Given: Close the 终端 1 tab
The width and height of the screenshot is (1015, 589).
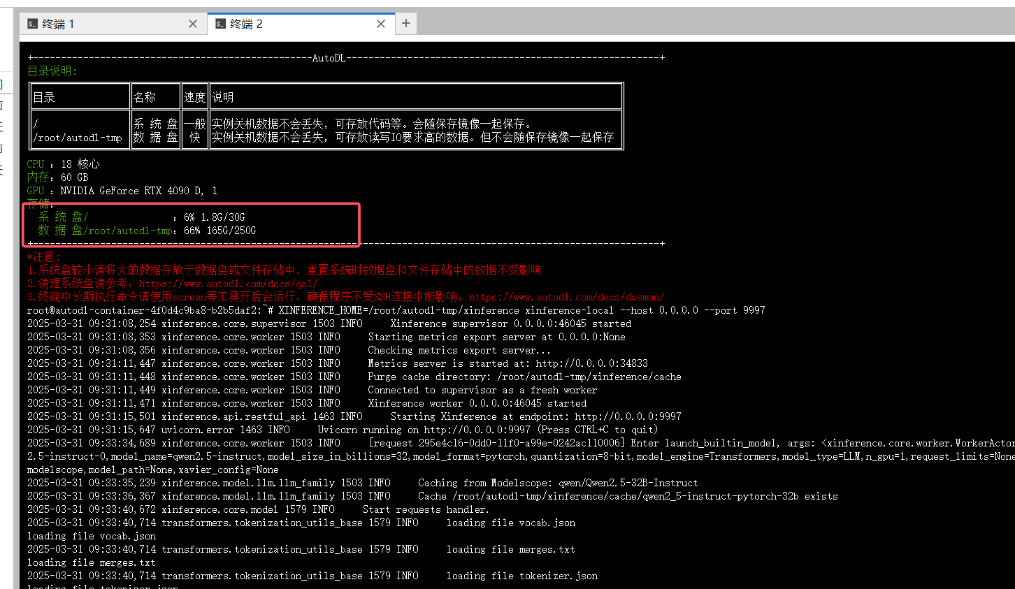Looking at the screenshot, I should (x=193, y=24).
